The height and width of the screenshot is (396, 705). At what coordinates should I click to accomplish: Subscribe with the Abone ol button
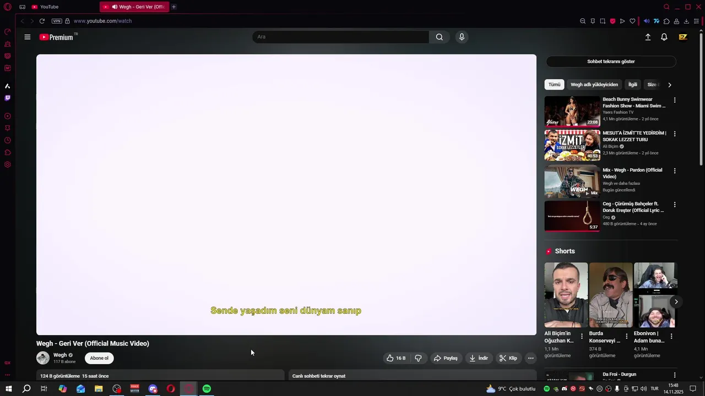99,358
